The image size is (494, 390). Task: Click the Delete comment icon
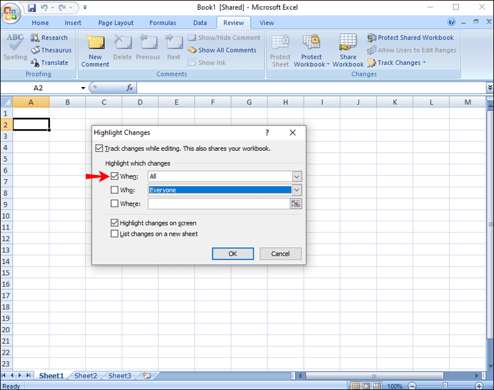(122, 47)
